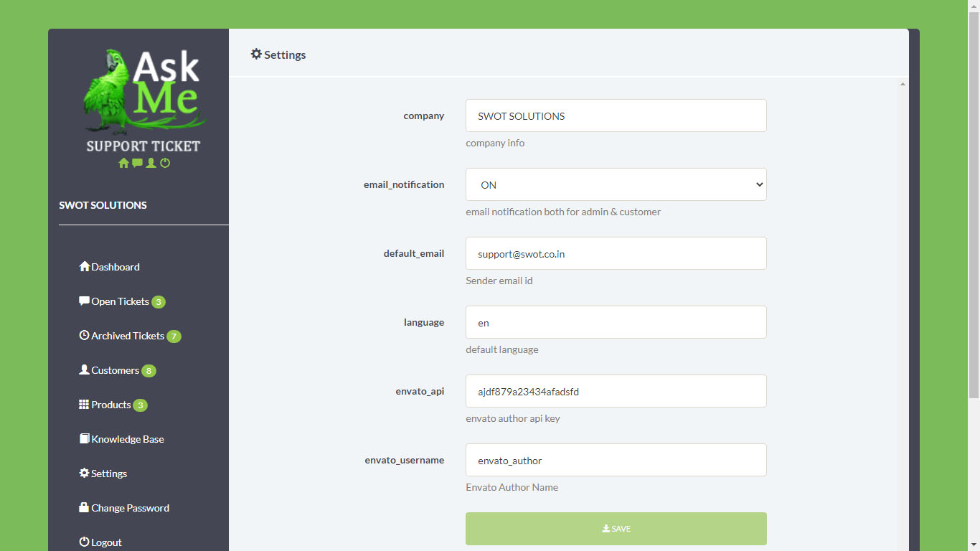Click the Open Tickets speech bubble icon
The height and width of the screenshot is (551, 980).
[x=85, y=301]
